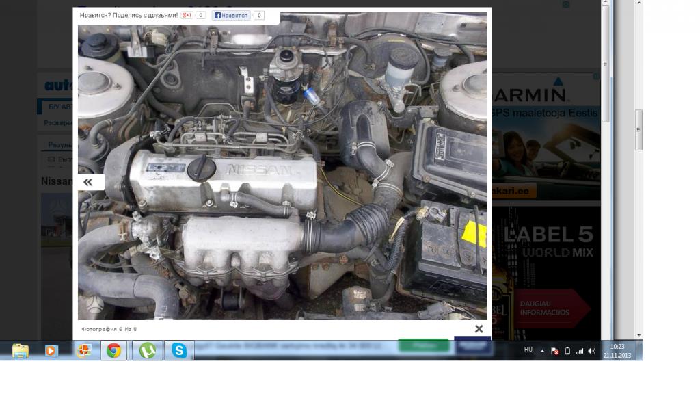Click the outer window vertical scrollbar thumb
Image resolution: width=700 pixels, height=394 pixels.
pos(639,129)
